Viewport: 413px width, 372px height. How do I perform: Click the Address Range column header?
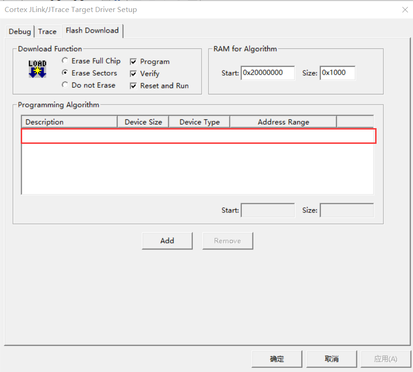click(x=283, y=122)
